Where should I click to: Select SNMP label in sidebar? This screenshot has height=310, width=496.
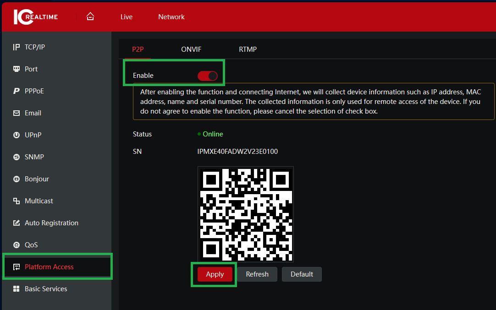point(34,157)
